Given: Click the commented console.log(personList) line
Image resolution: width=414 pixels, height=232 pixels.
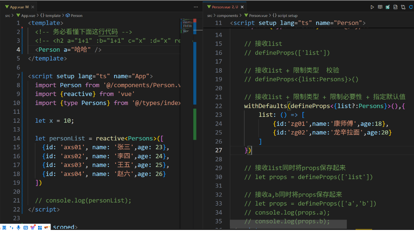Looking at the screenshot, I should 83,201.
